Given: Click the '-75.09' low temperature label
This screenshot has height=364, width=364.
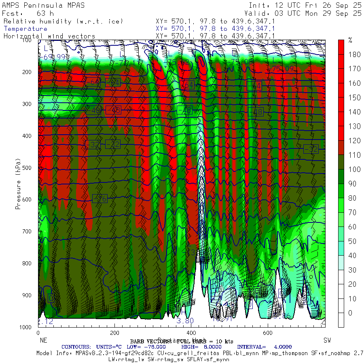Looking at the screenshot, I should pos(281,69).
